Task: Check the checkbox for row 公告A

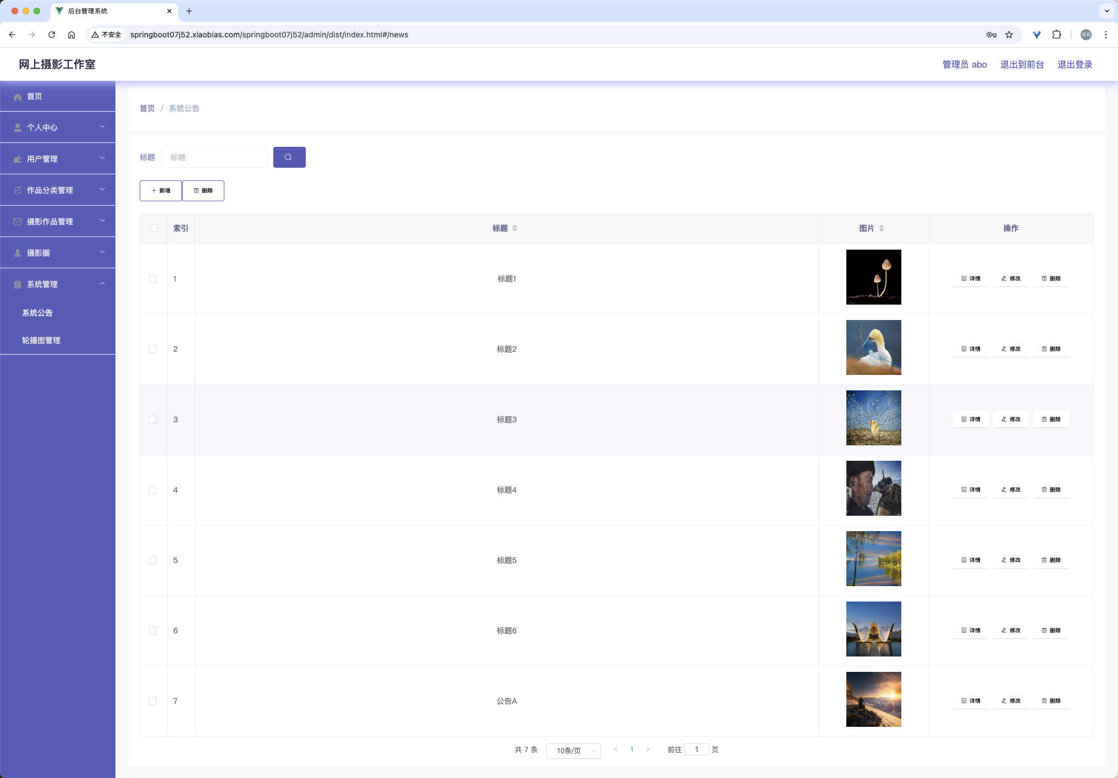Action: coord(153,701)
